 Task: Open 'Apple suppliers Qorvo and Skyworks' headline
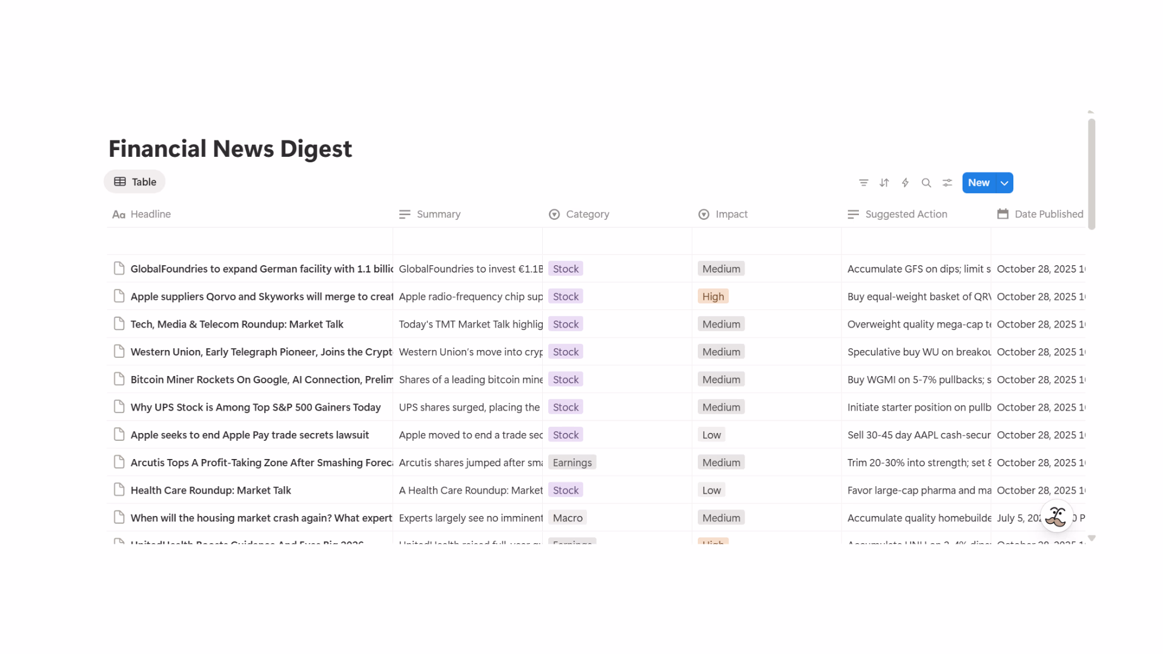point(262,297)
